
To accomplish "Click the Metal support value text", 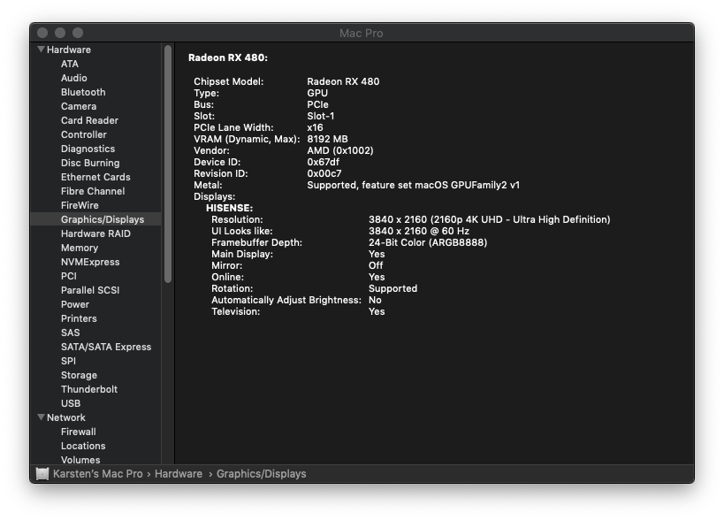I will (x=413, y=185).
